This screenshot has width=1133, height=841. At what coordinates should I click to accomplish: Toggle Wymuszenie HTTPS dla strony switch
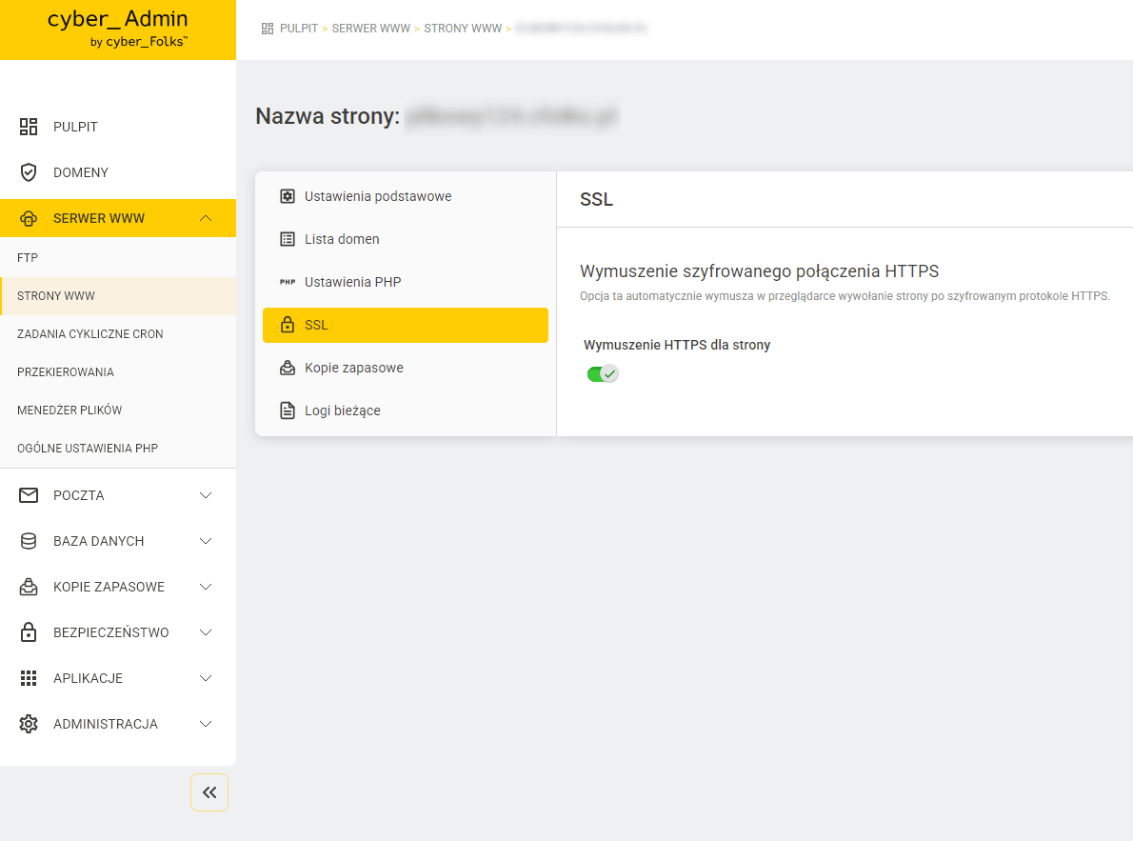(x=603, y=374)
